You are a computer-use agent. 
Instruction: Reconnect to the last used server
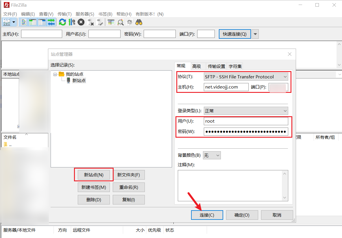[x=100, y=22]
